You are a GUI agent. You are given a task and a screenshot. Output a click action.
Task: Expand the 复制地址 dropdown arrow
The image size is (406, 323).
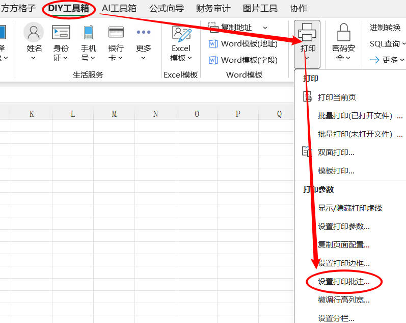(265, 27)
